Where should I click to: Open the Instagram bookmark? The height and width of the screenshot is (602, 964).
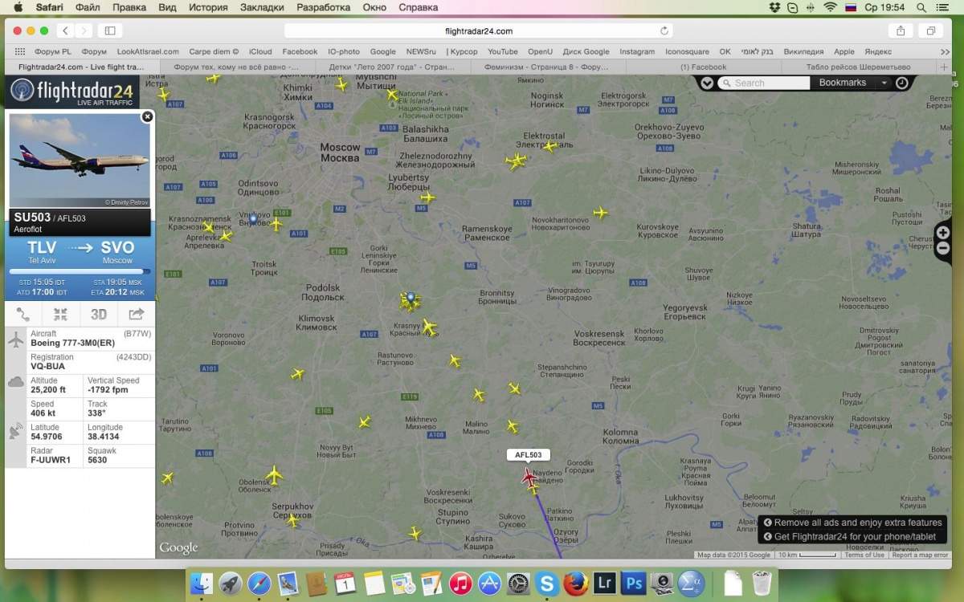(637, 51)
